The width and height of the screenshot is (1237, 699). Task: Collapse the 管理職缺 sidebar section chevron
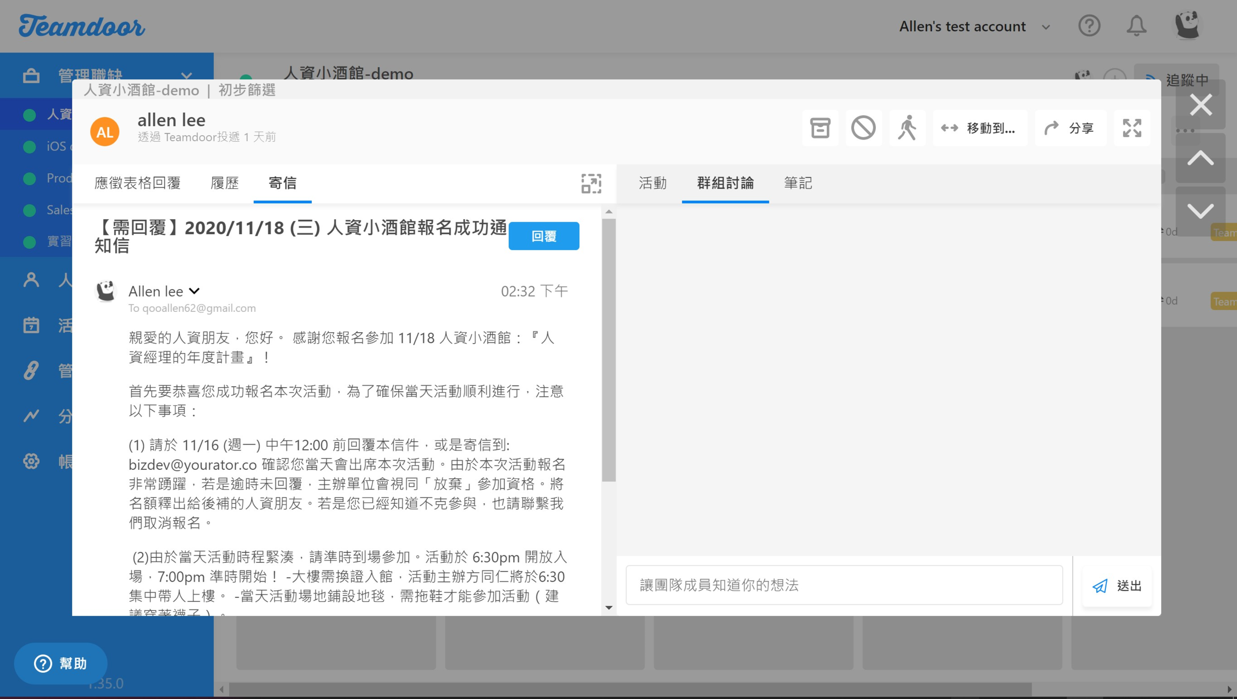point(187,76)
